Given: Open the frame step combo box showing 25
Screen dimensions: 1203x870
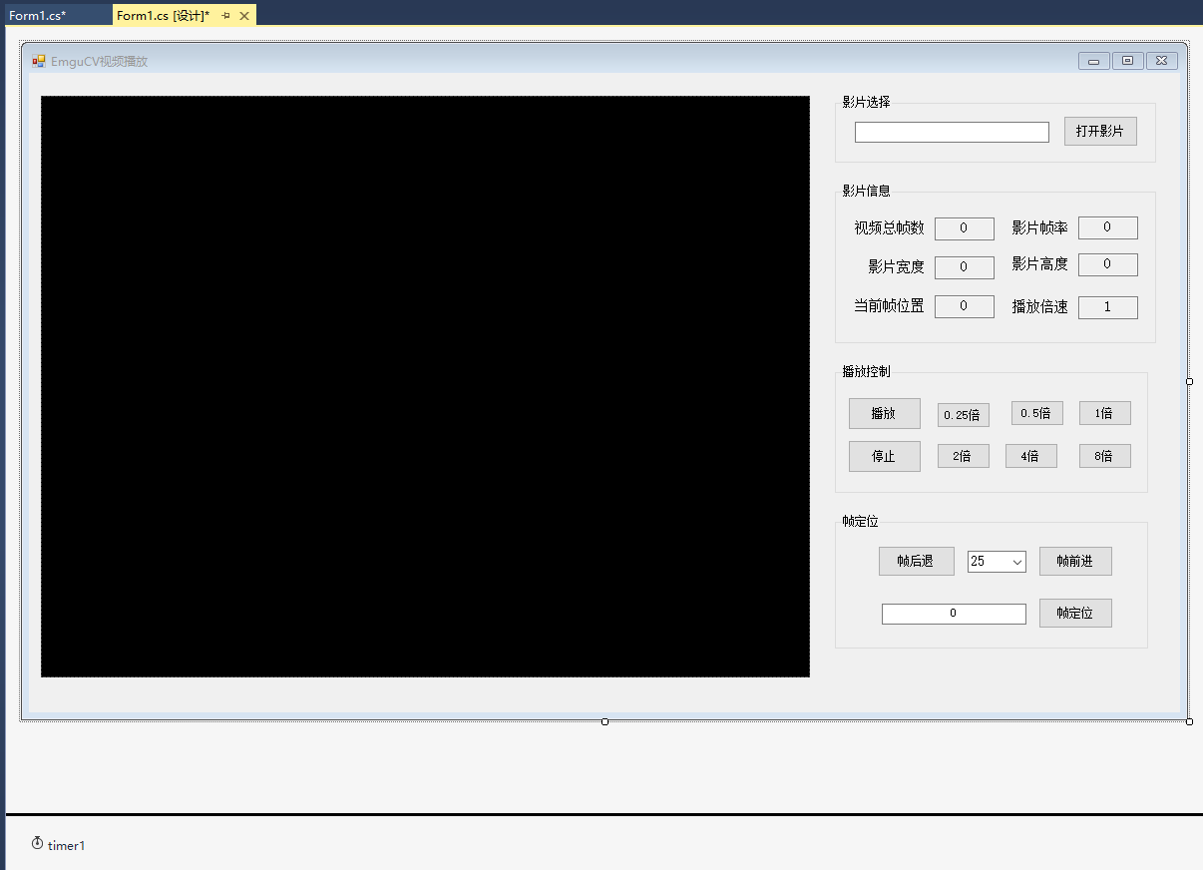Looking at the screenshot, I should click(x=997, y=562).
